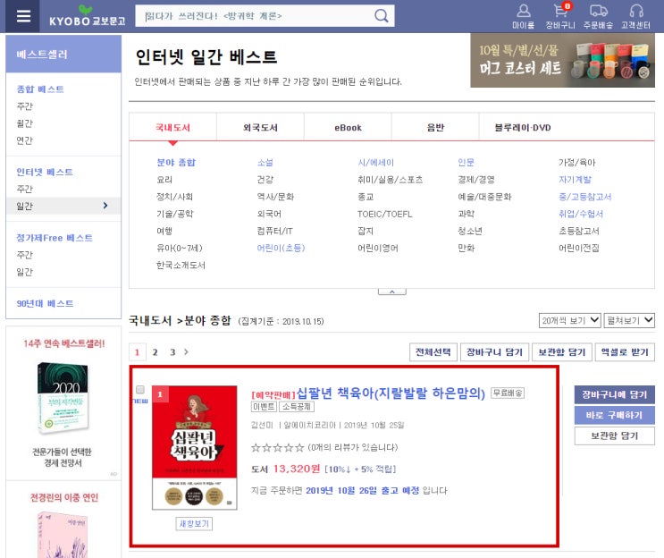This screenshot has width=664, height=558.
Task: Open the 20개씩 보기 dropdown
Action: tap(570, 320)
